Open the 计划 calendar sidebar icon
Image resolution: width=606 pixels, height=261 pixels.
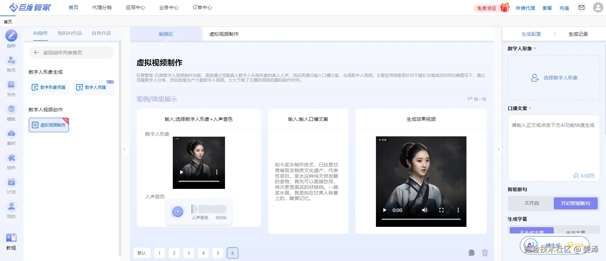click(x=11, y=182)
